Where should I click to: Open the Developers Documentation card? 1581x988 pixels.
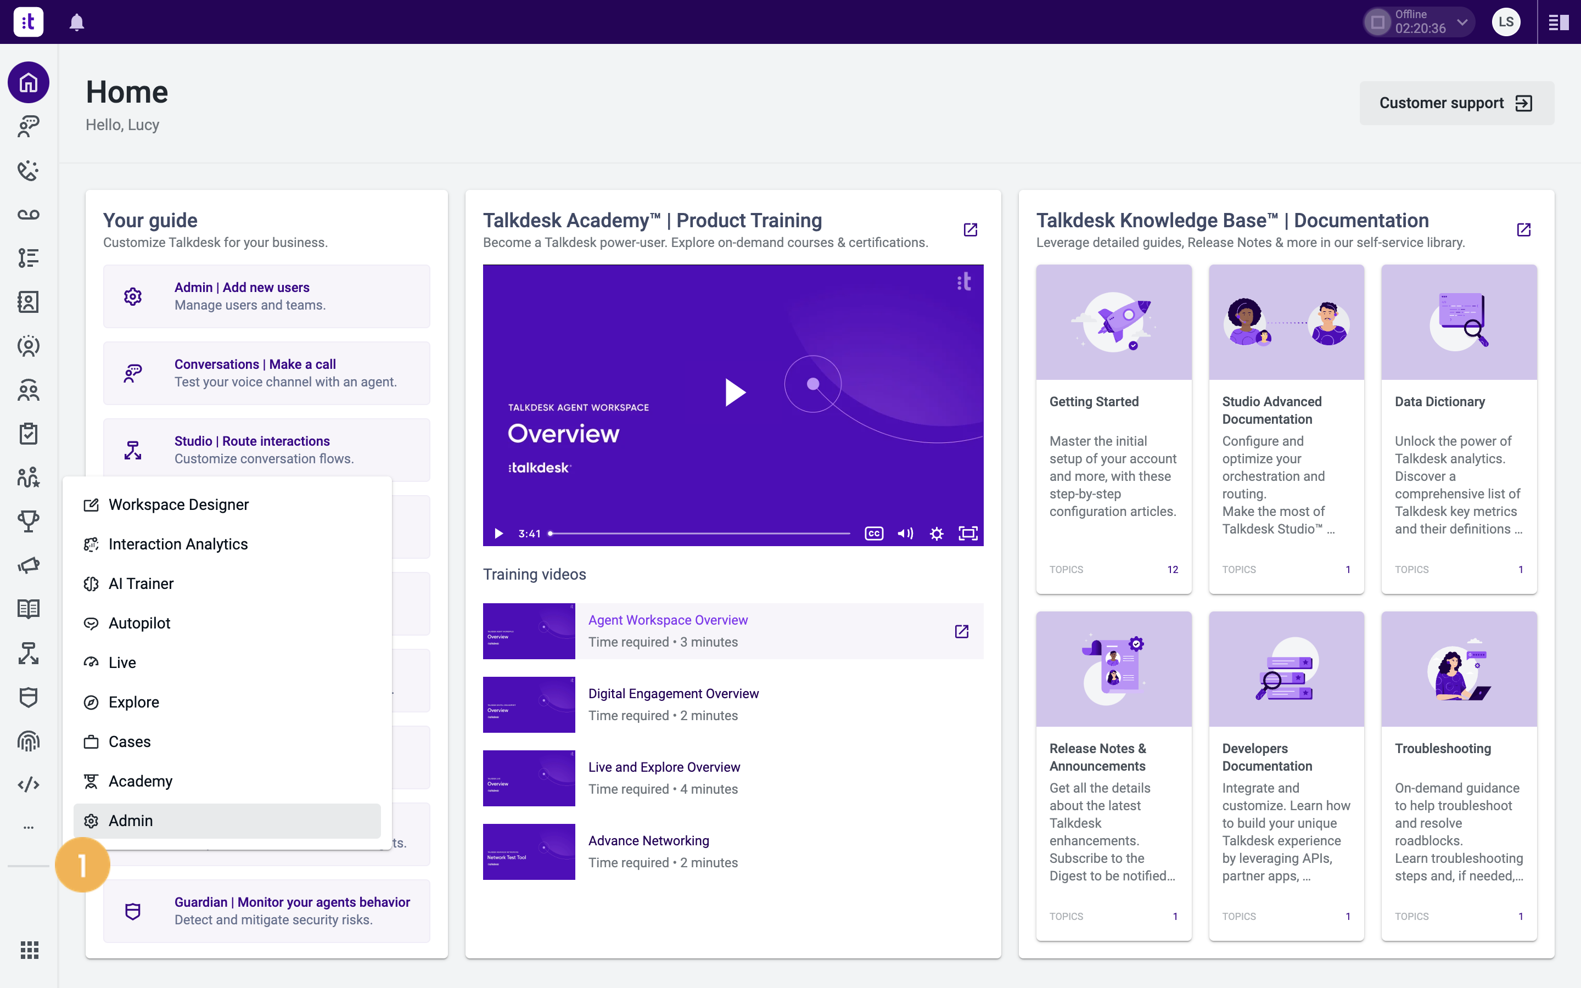[x=1286, y=776]
